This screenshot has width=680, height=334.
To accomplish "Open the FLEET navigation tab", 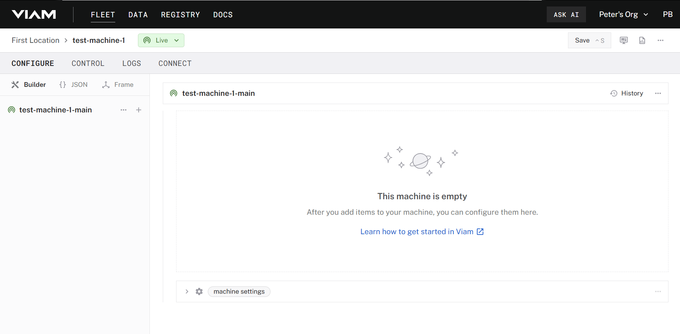I will tap(103, 15).
